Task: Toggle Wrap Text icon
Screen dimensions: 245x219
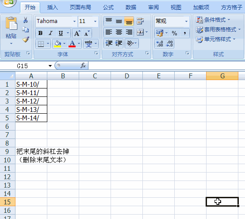Action: [x=140, y=21]
